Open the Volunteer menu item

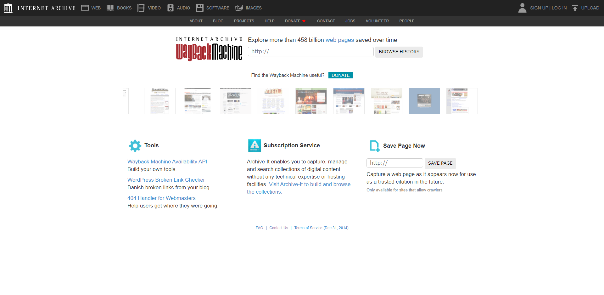(377, 21)
